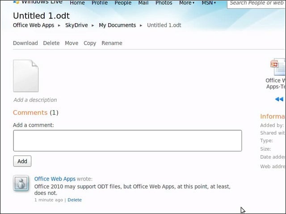Click the Comments (1) heading
This screenshot has height=214, width=286.
point(36,113)
